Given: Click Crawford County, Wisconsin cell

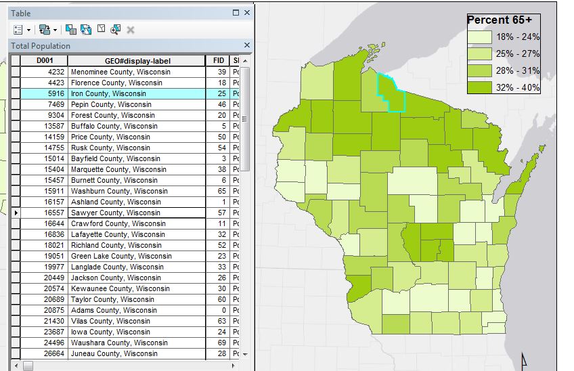Looking at the screenshot, I should pyautogui.click(x=137, y=223).
